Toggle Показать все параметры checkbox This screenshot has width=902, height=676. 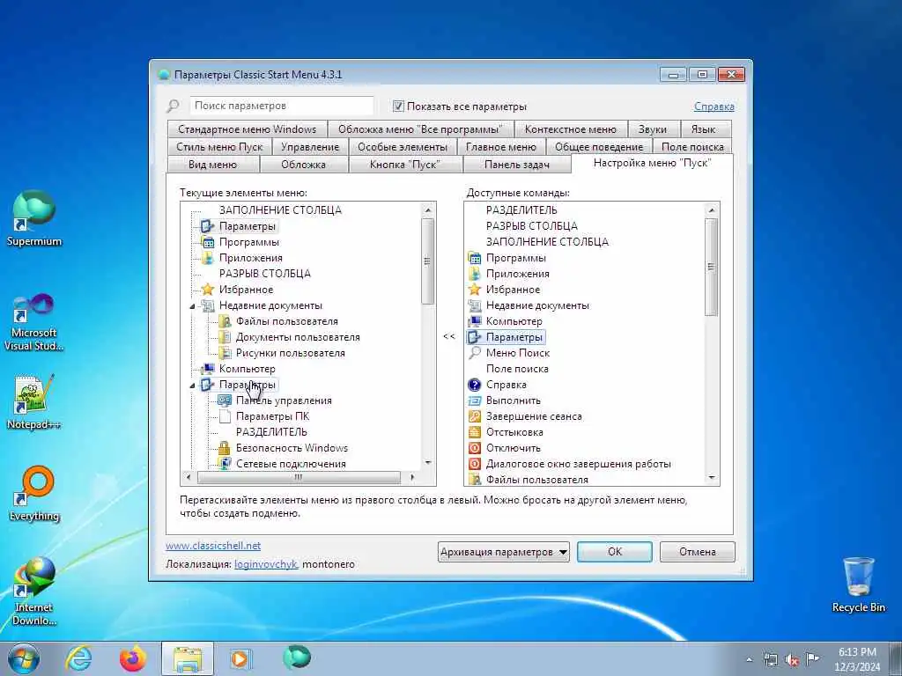pos(398,107)
